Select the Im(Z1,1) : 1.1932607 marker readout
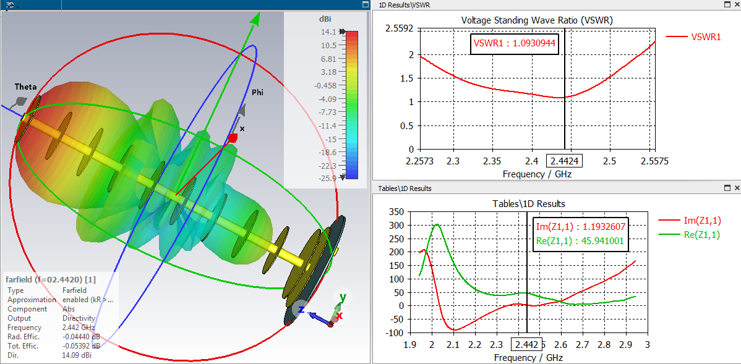This screenshot has height=364, width=741. tap(581, 228)
